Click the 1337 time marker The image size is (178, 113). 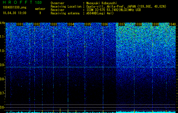[121, 24]
